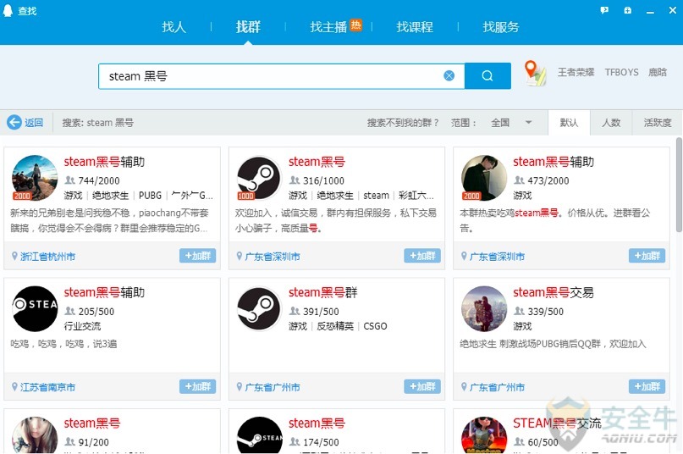
Task: Click location 广东省深圳市 on 473/2000 card
Action: point(497,257)
